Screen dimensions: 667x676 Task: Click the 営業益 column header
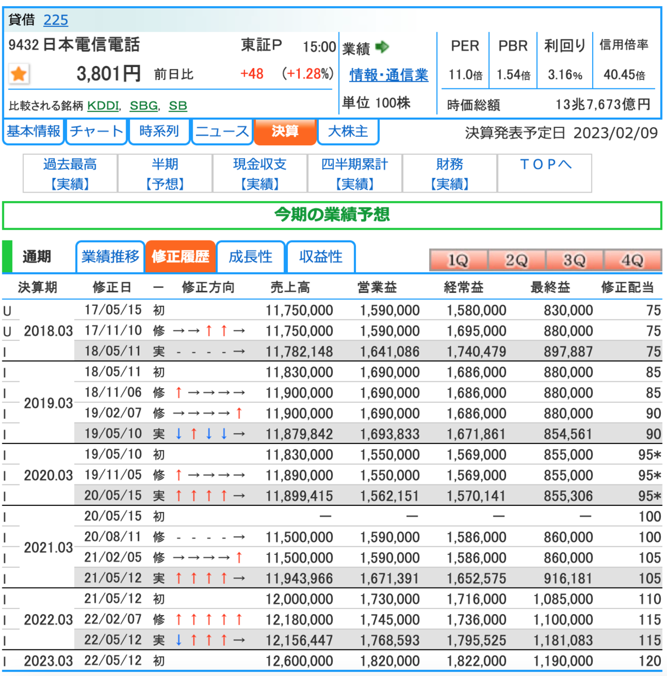coord(377,288)
